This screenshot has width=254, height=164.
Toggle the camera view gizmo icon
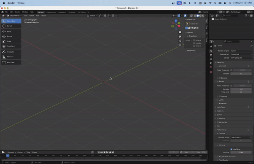tap(179, 41)
